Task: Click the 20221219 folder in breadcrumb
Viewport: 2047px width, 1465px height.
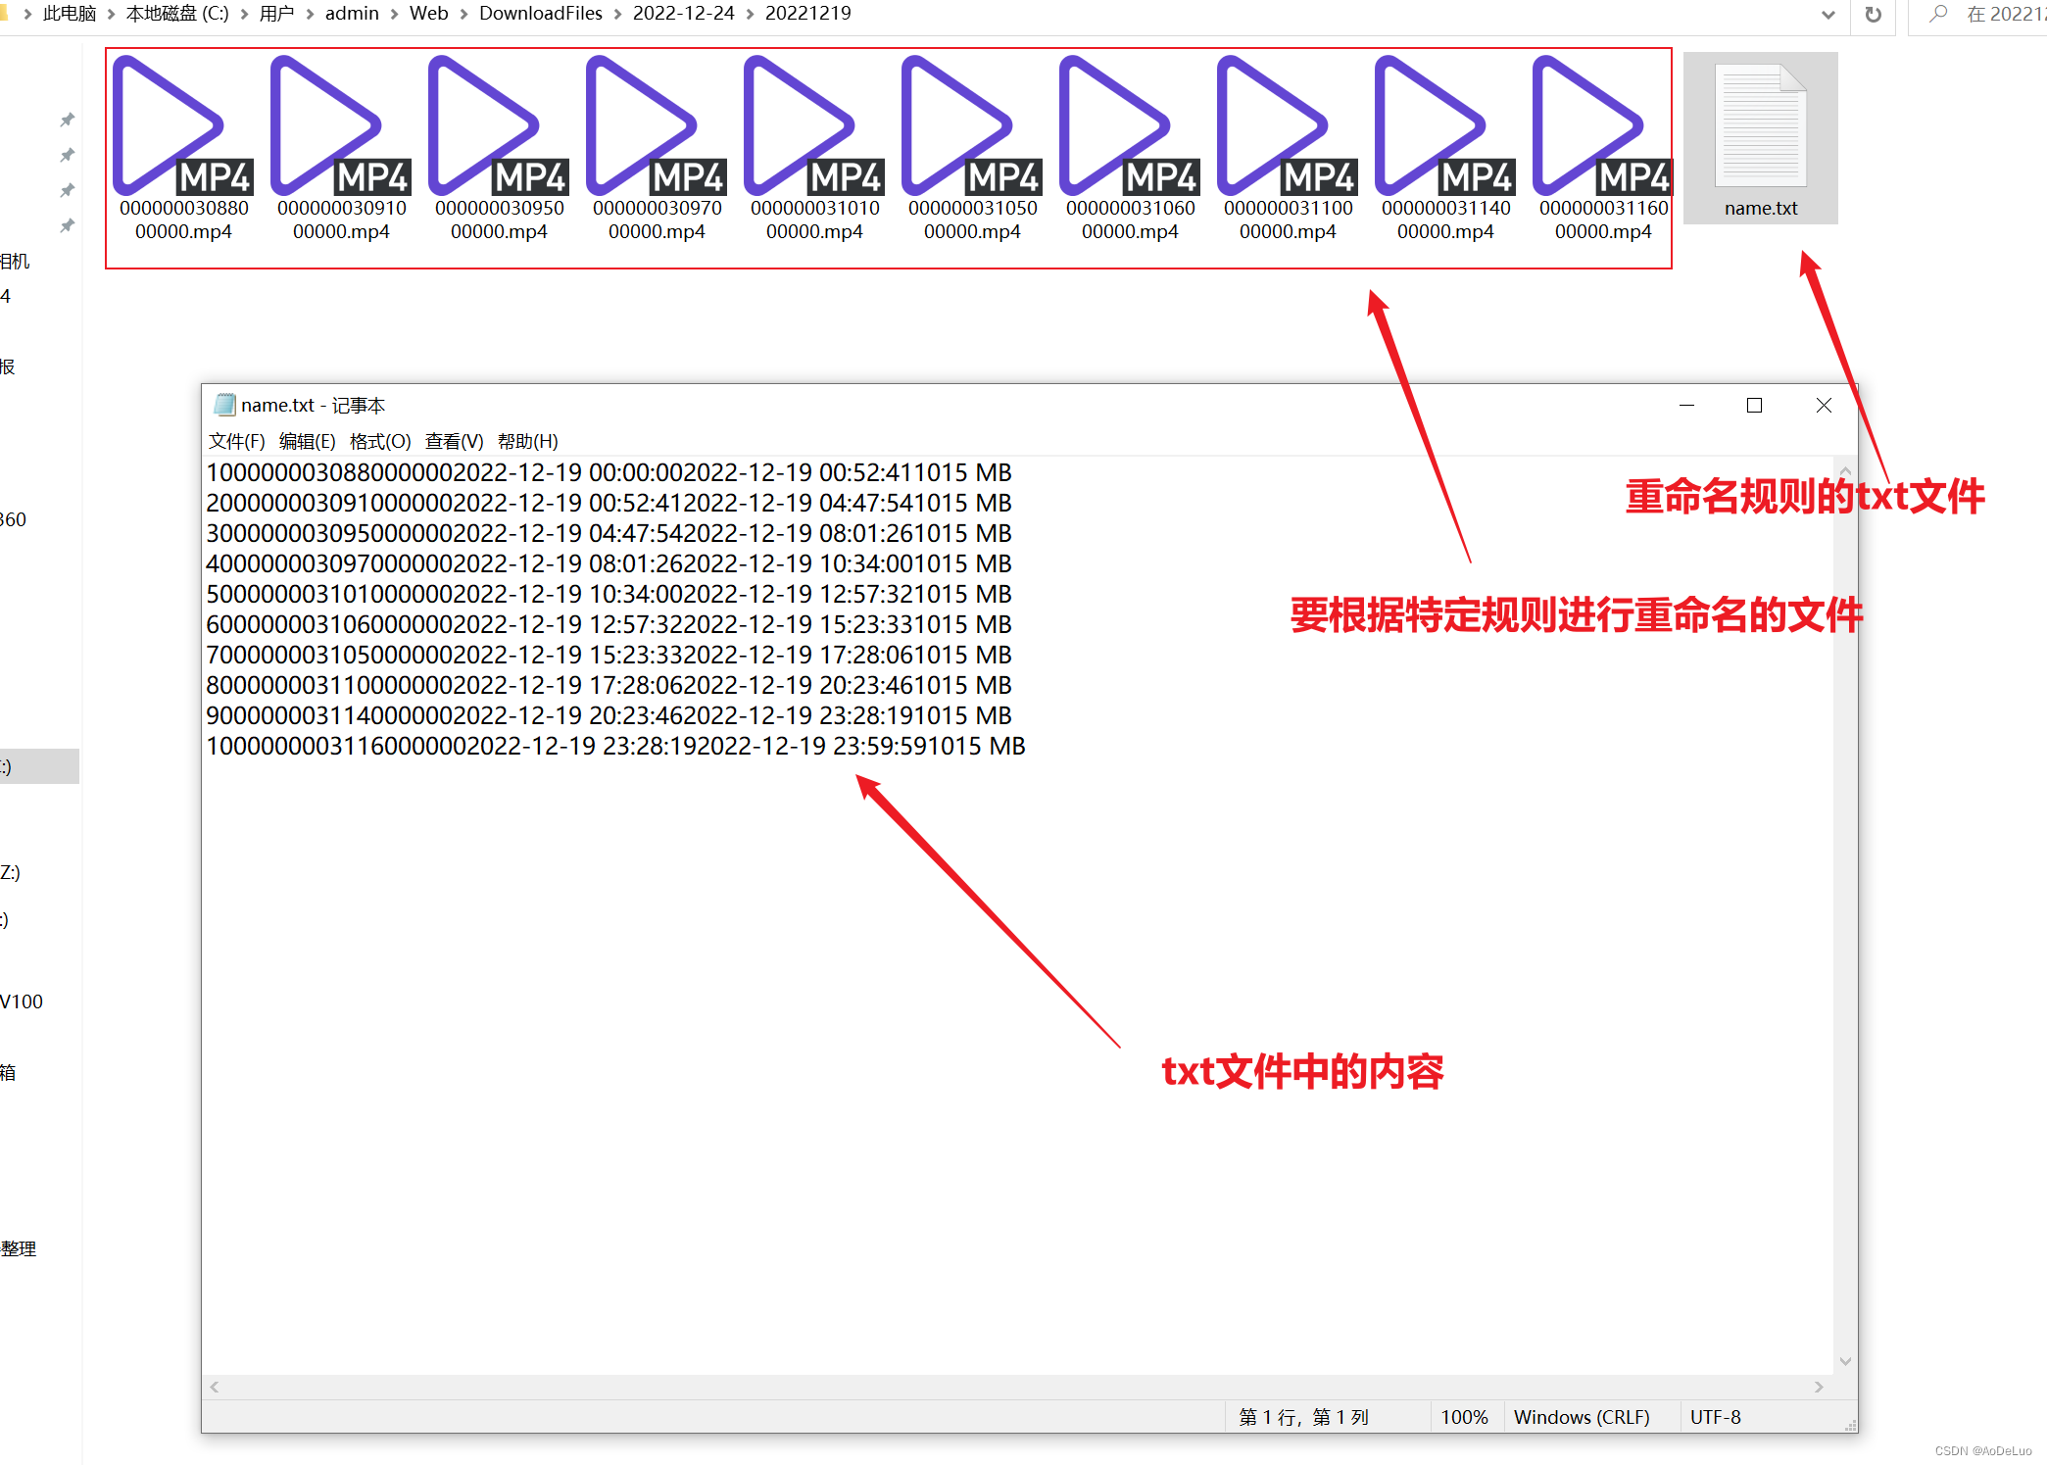Action: [807, 14]
